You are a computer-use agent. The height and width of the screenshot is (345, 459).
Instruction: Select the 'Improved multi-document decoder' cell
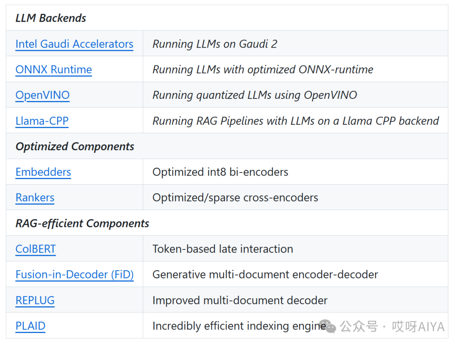tap(240, 300)
